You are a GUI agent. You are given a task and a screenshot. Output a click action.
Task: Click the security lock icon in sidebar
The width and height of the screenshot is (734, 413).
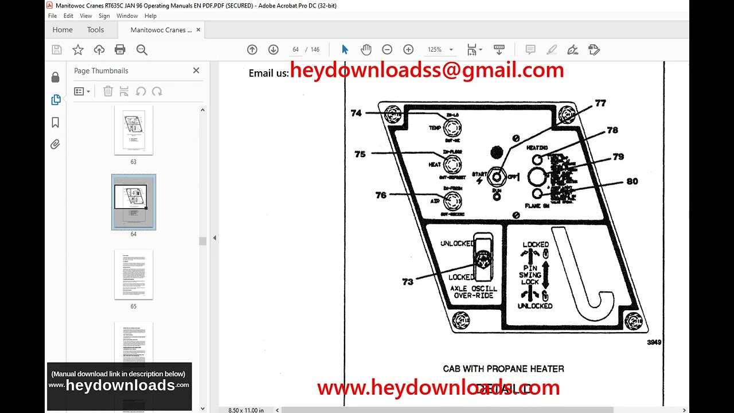click(x=56, y=77)
